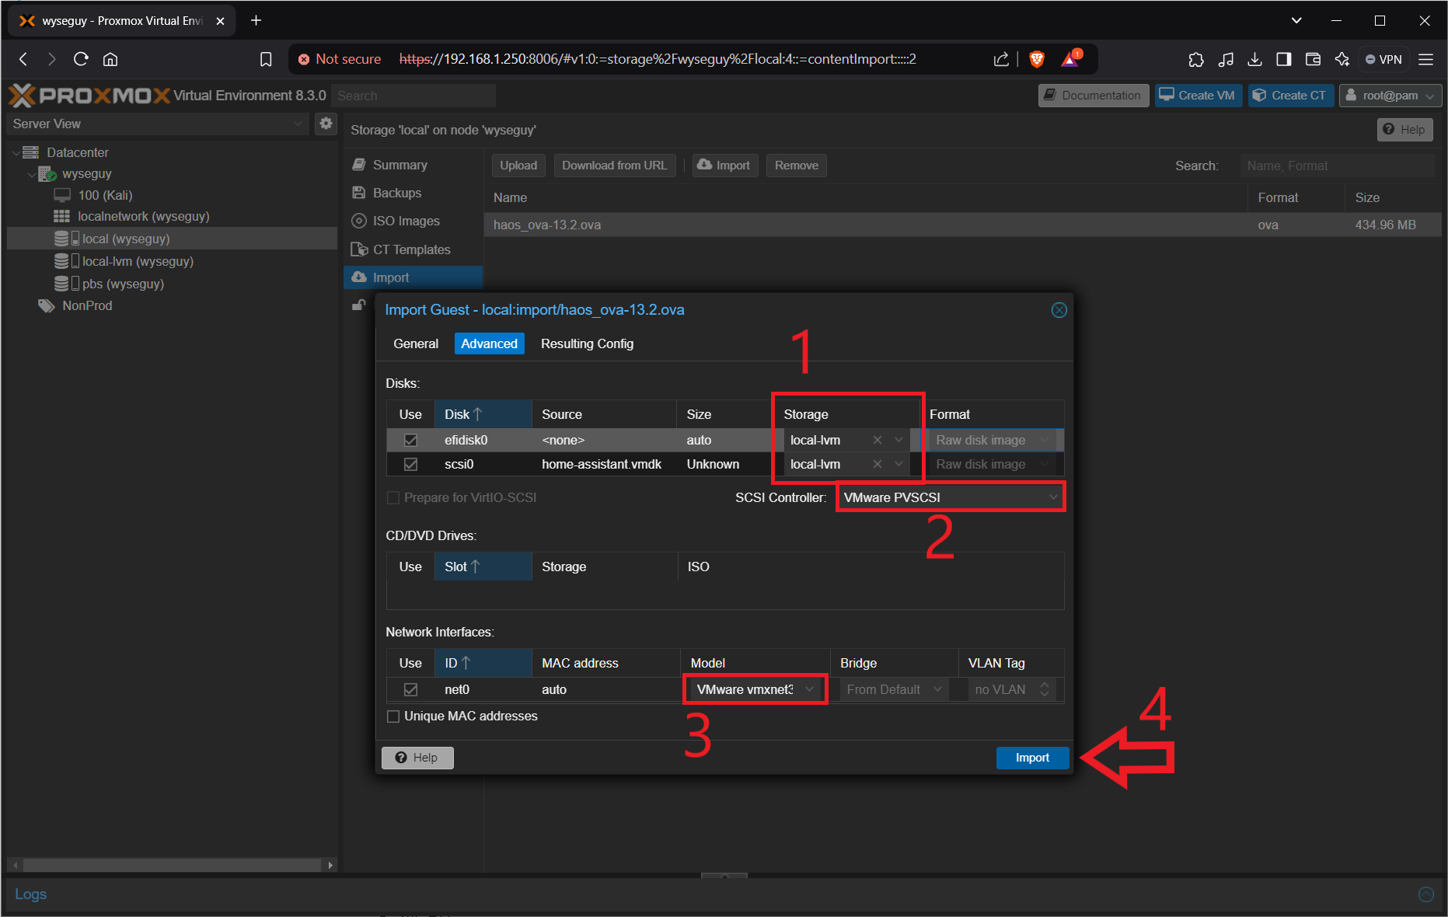Click the Media control music note icon
1448x917 pixels.
point(1226,59)
